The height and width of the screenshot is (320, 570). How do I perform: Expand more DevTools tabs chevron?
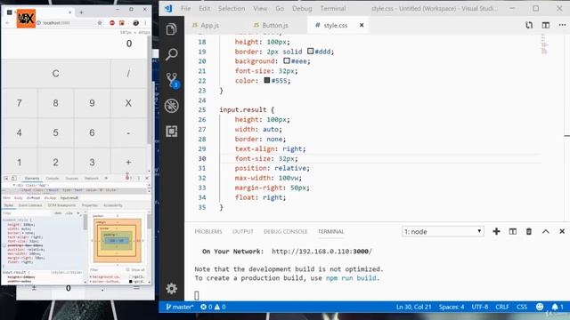106,178
